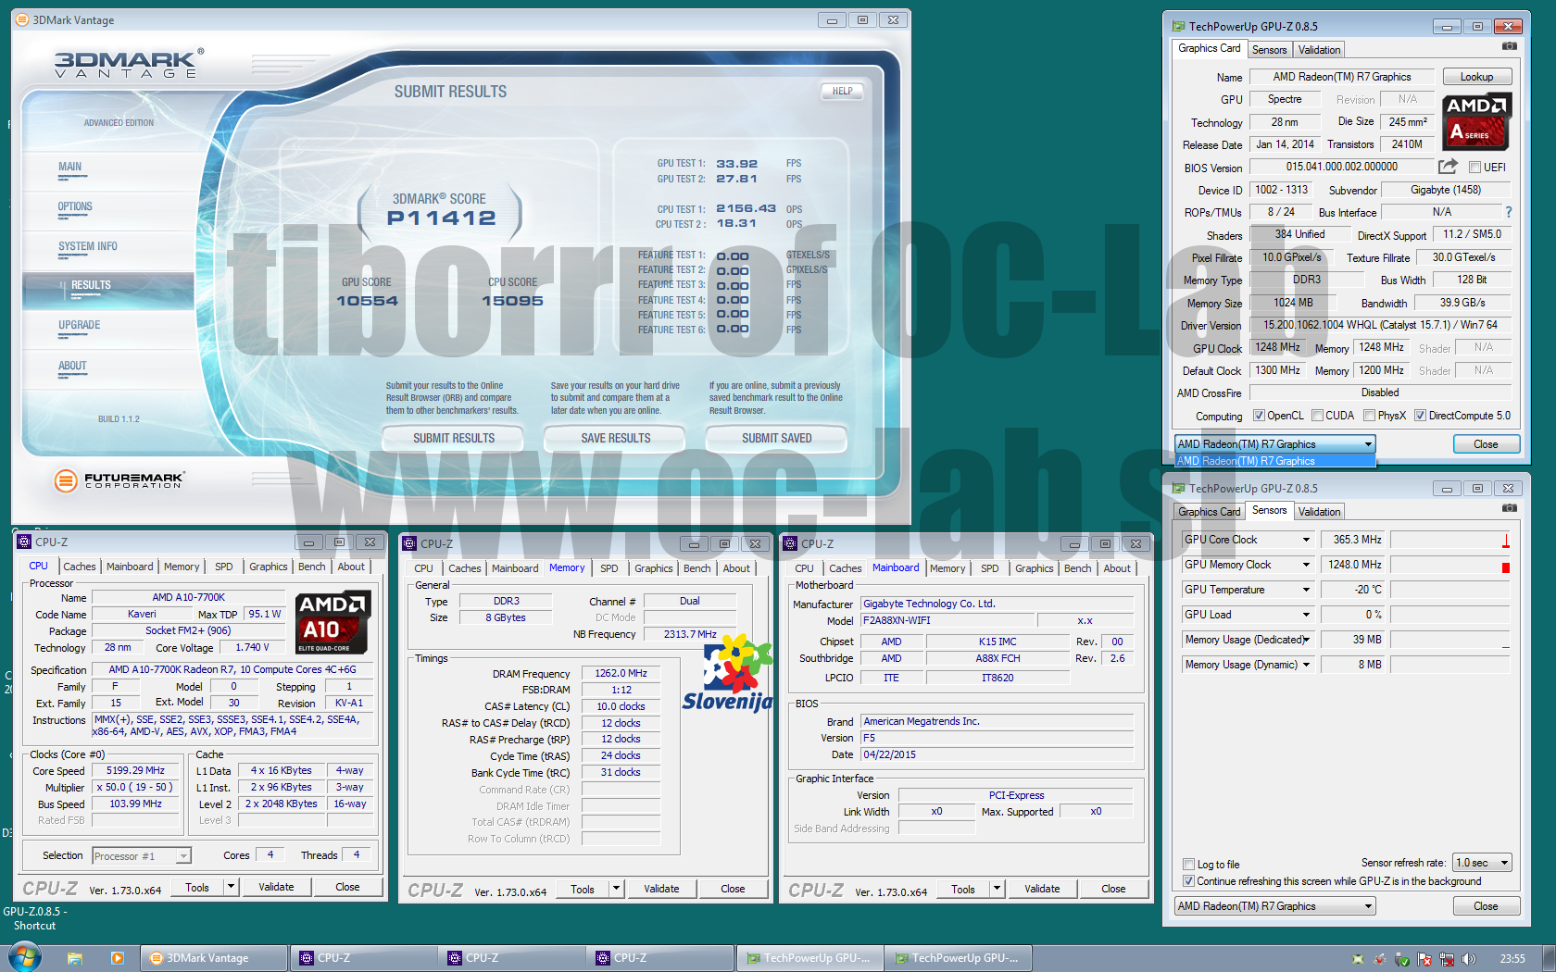This screenshot has height=972, width=1556.
Task: Toggle the UEFI checkbox
Action: pos(1474,168)
